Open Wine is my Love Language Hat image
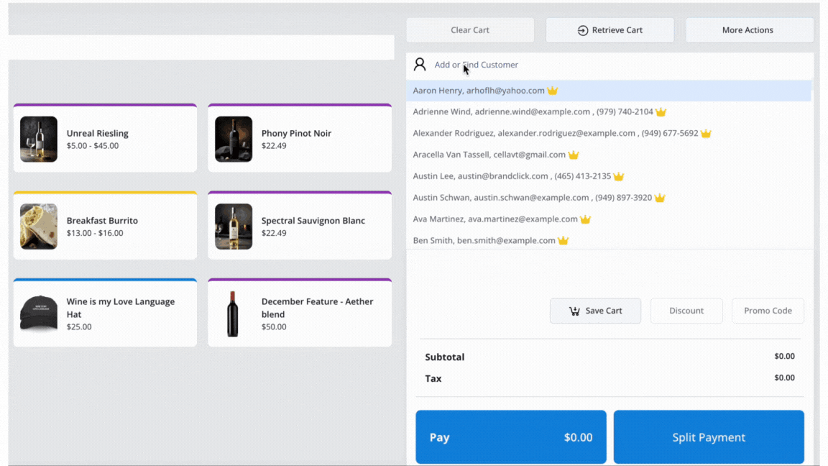828x466 pixels. (x=39, y=314)
